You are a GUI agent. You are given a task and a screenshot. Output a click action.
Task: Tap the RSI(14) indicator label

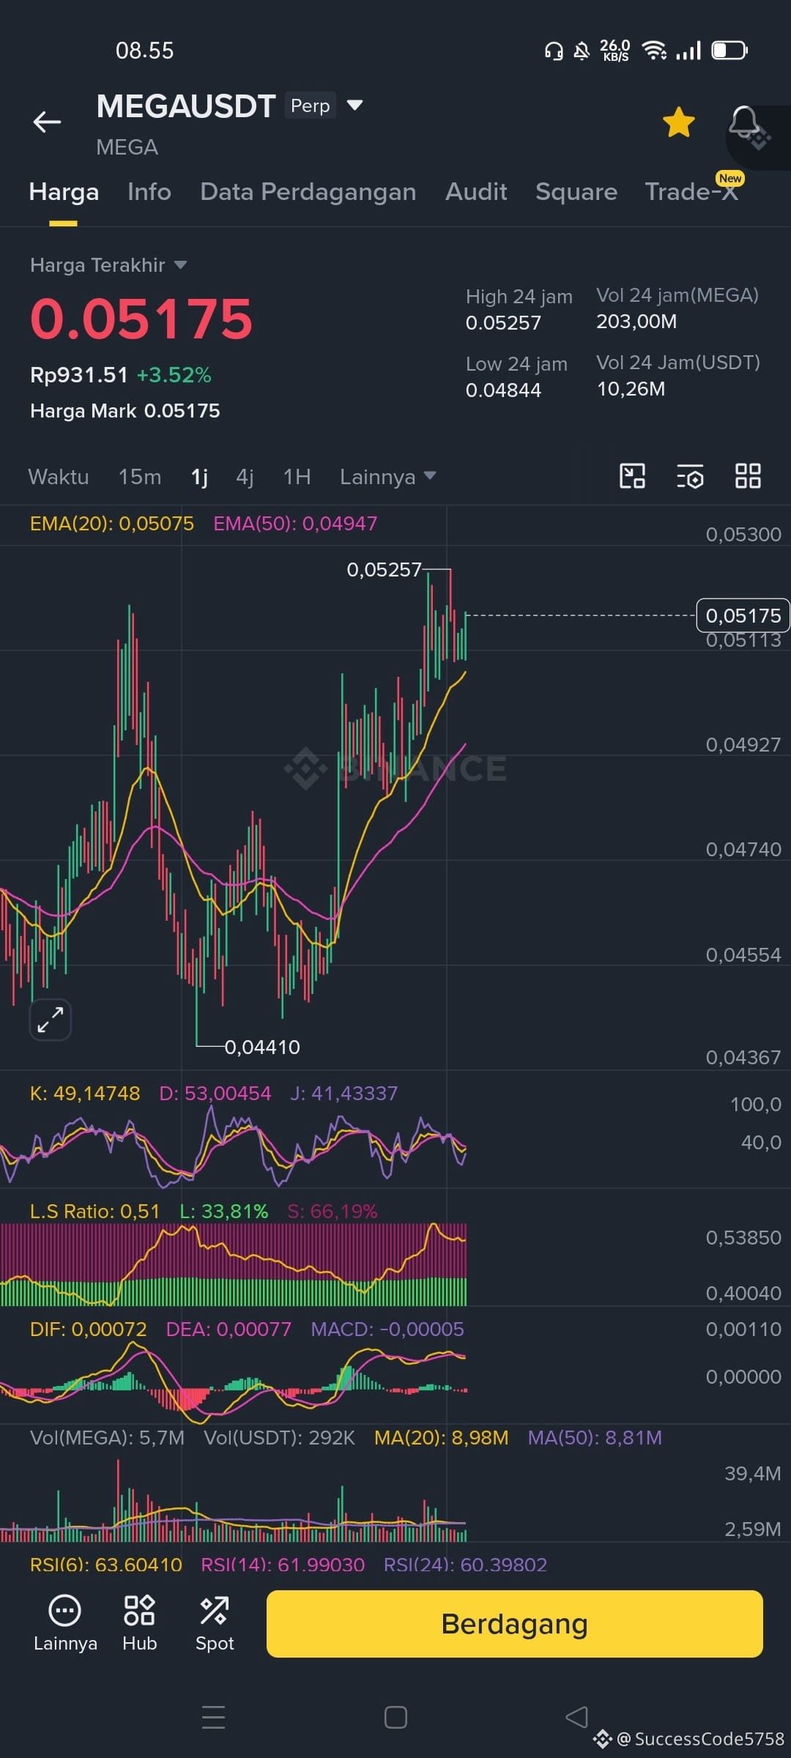[x=283, y=1565]
